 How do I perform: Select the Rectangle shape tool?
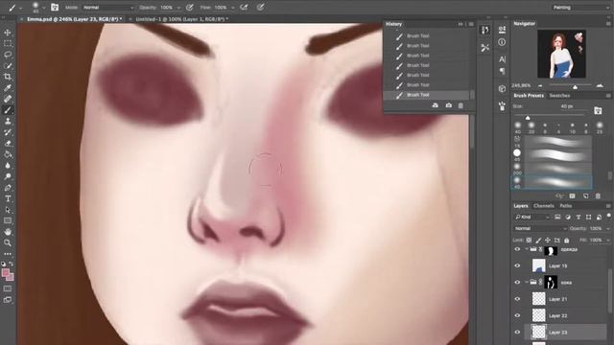[8, 220]
